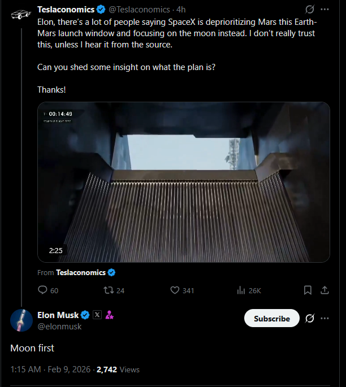View analytics showing 26K views
This screenshot has height=387, width=346.
pyautogui.click(x=242, y=290)
